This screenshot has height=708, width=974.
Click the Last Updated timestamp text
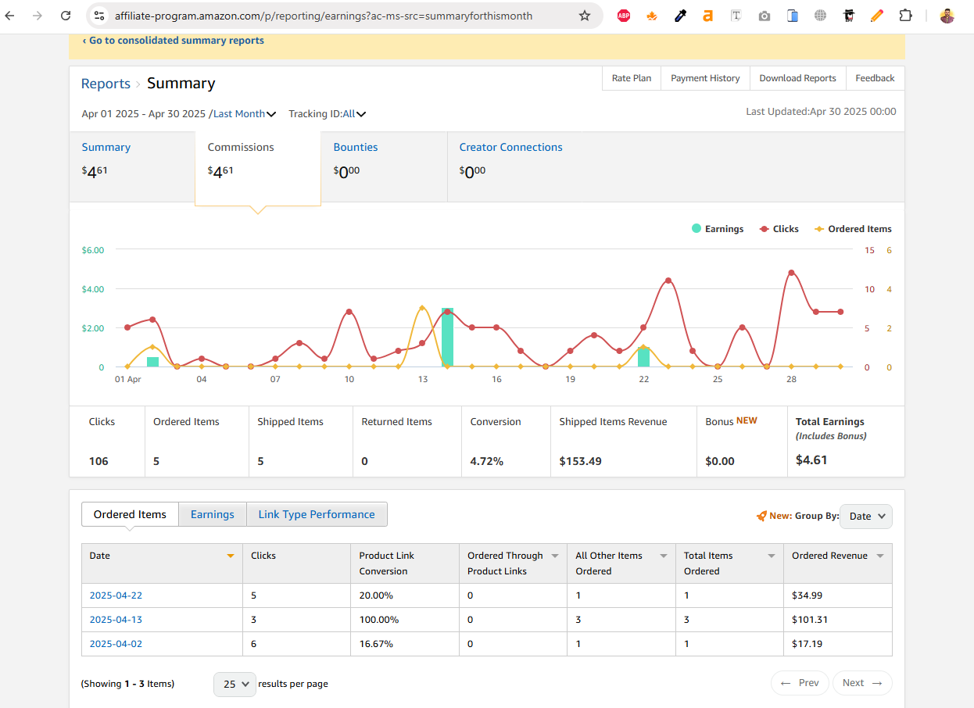[821, 112]
